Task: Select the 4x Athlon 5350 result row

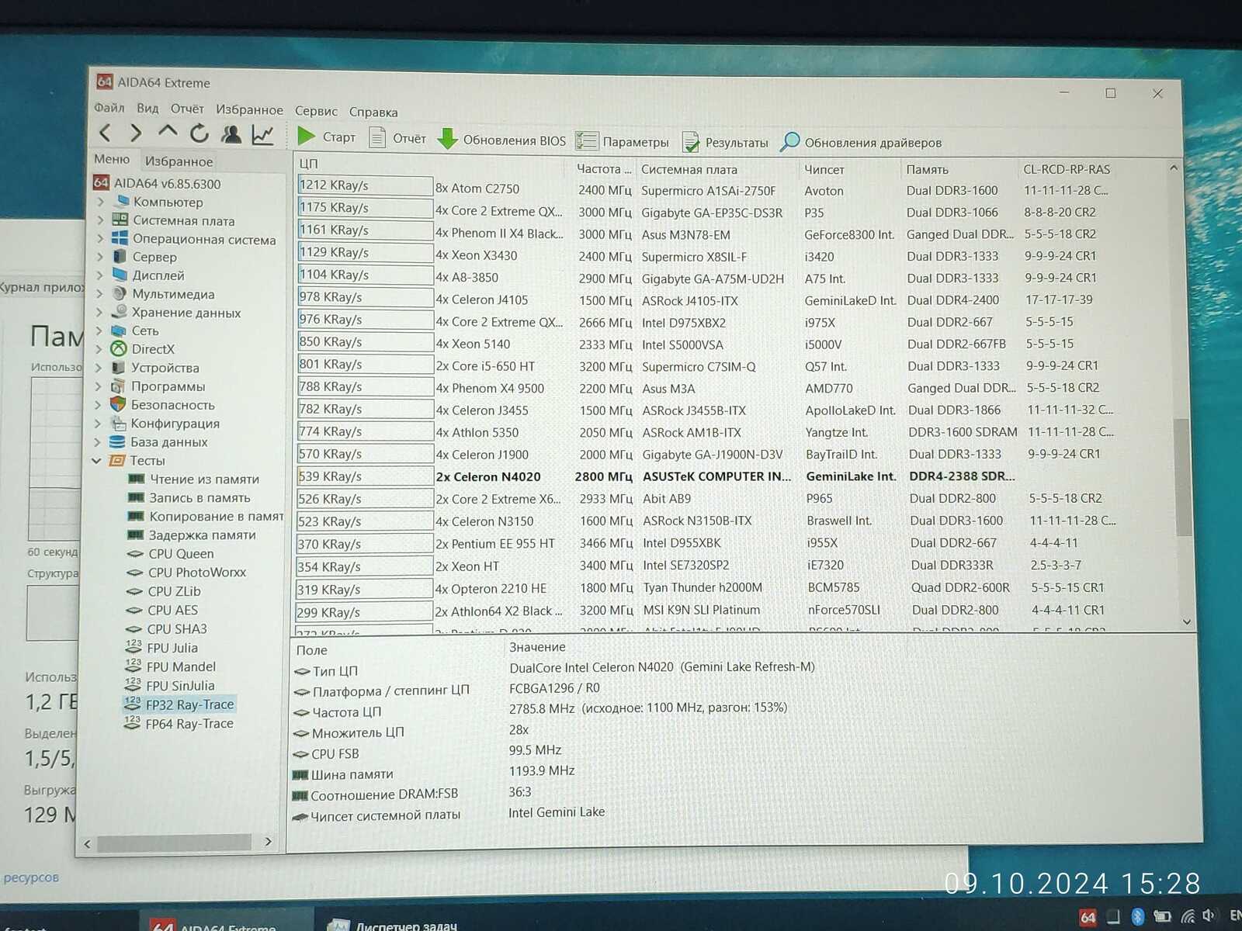Action: [x=706, y=432]
